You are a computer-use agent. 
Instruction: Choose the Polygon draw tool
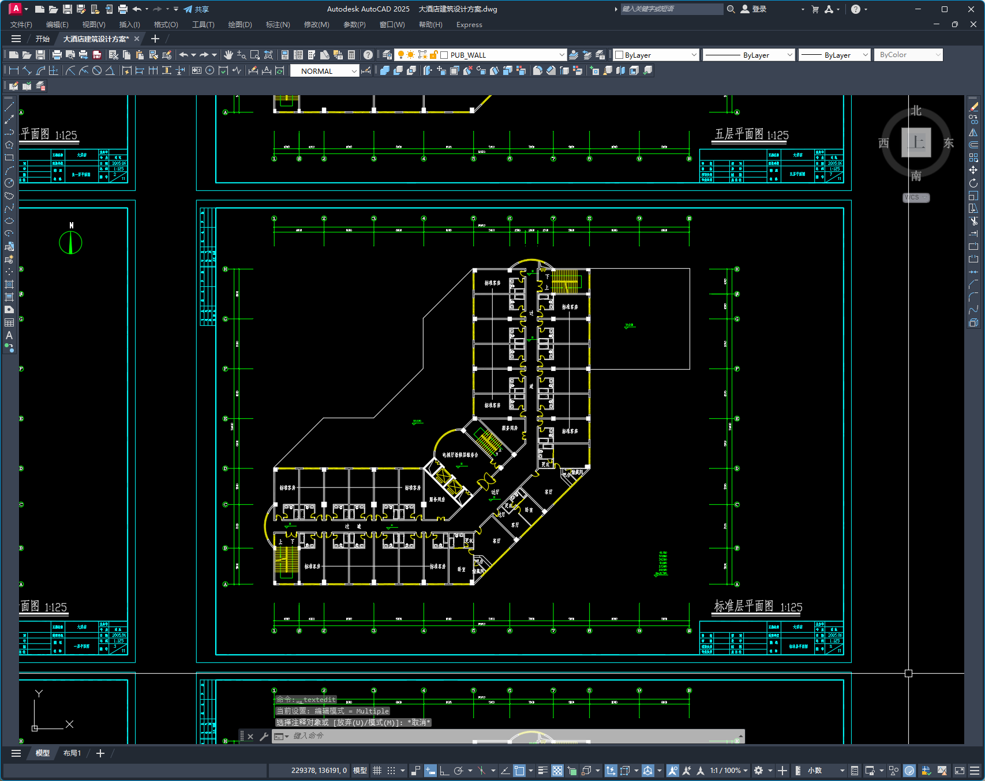[x=9, y=145]
